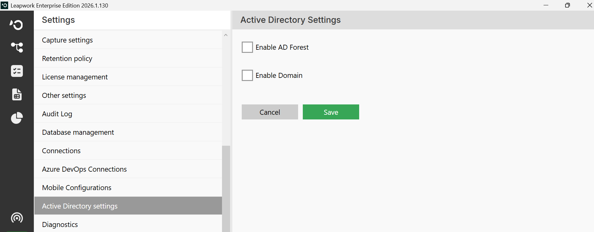
Task: Open the Reporting document icon
Action: point(17,94)
